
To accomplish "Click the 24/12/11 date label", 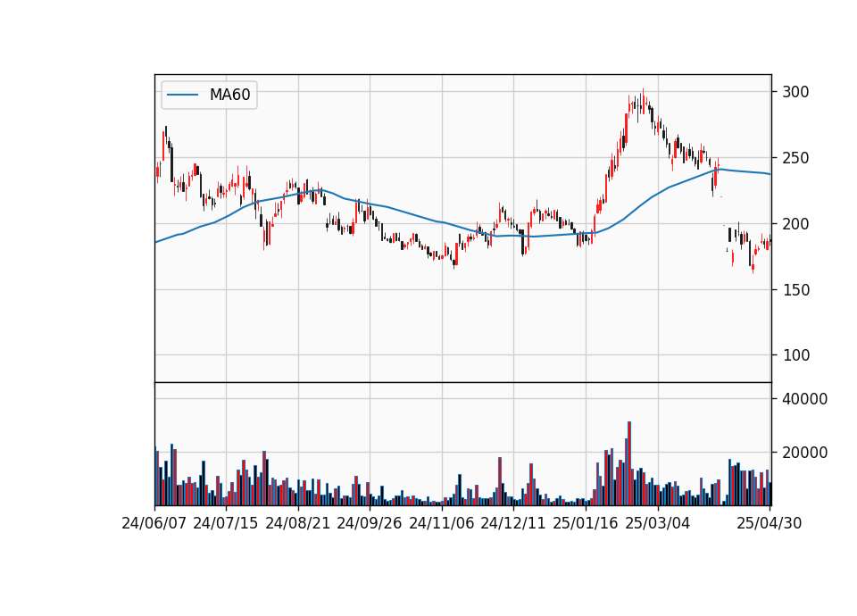I will [x=512, y=523].
